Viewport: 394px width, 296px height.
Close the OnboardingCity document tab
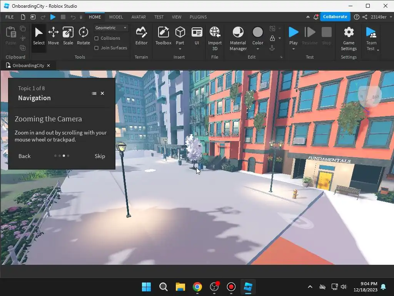click(48, 66)
